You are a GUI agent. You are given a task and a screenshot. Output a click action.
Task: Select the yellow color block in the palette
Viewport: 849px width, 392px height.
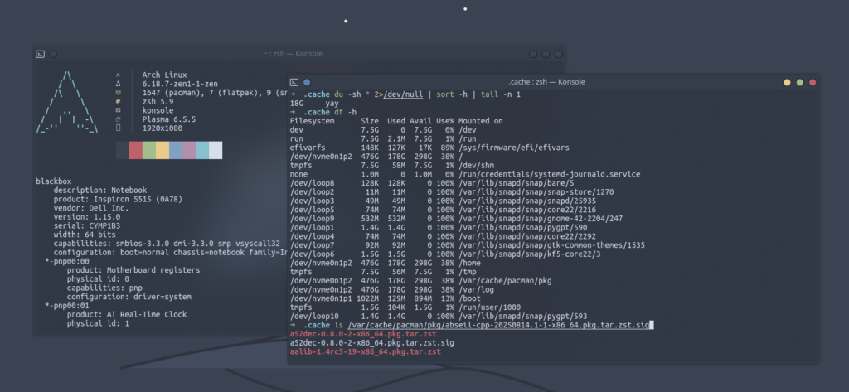coord(162,150)
